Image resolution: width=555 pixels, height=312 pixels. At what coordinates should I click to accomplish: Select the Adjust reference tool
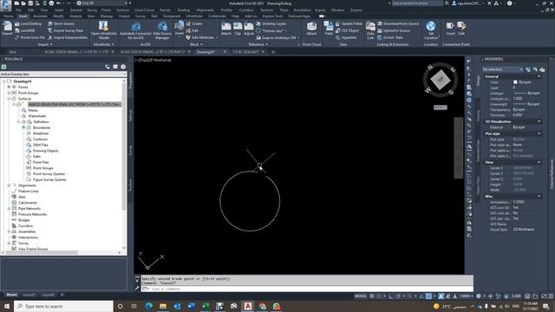pos(249,29)
